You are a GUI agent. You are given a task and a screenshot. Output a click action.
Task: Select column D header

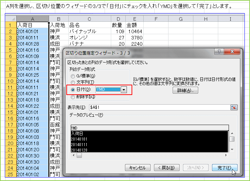point(118,19)
